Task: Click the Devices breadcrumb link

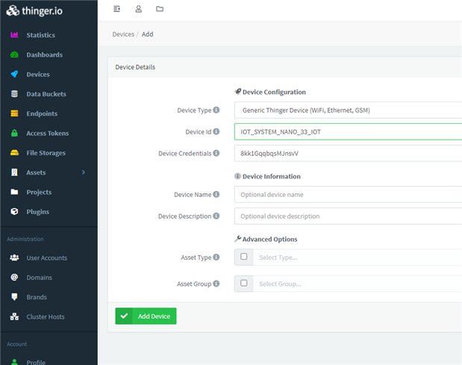Action: coord(123,34)
